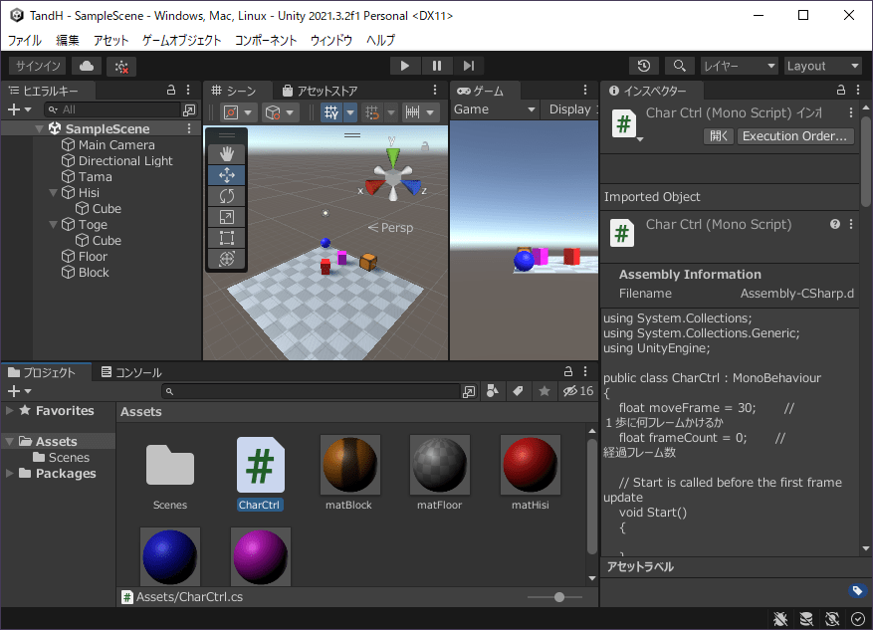Click the 開く button in Inspector
Viewport: 873px width, 630px height.
(x=719, y=136)
